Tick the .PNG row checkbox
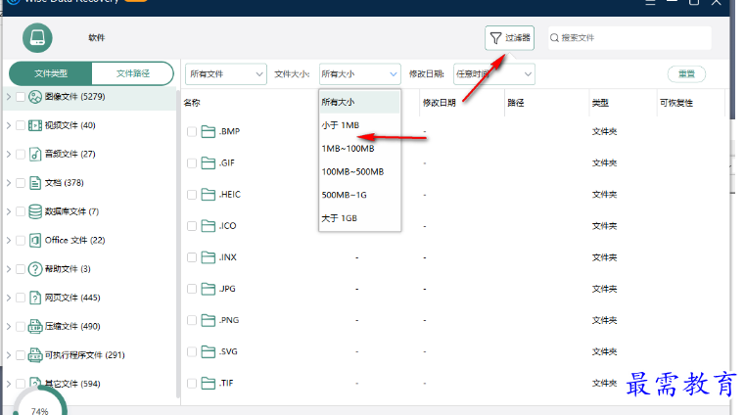 tap(192, 320)
